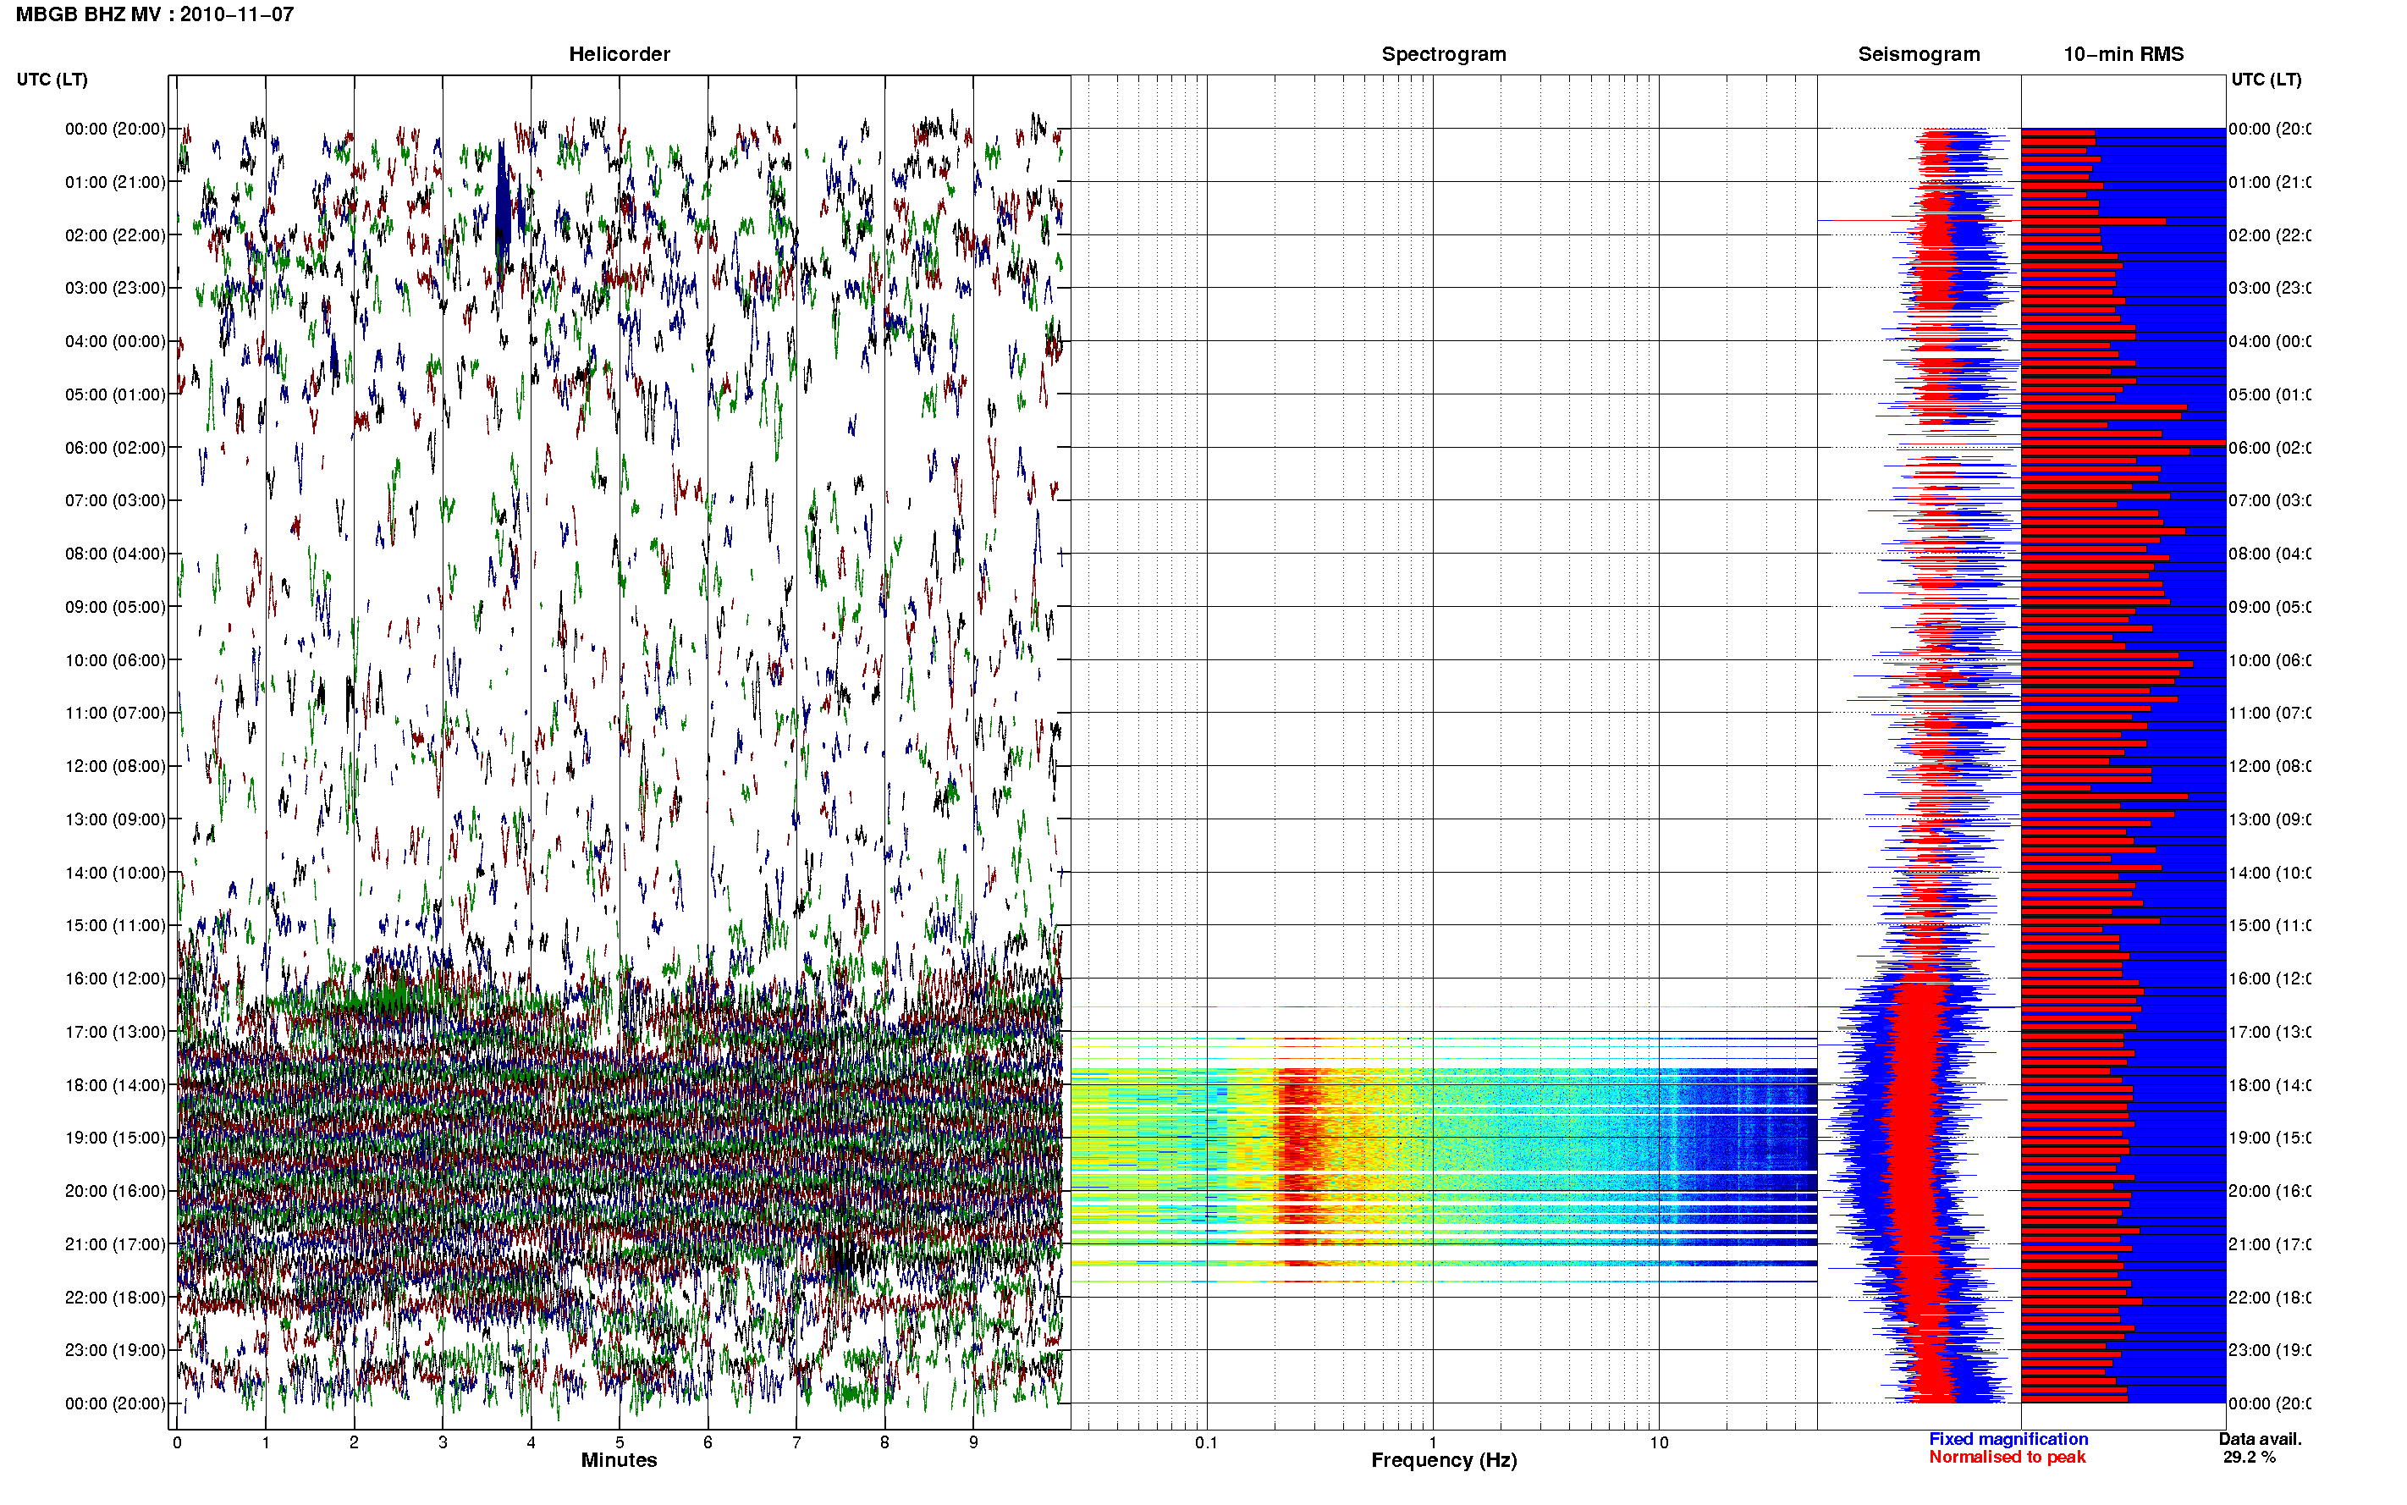Click the right-side '12:00 (08:' time label

coord(2270,765)
